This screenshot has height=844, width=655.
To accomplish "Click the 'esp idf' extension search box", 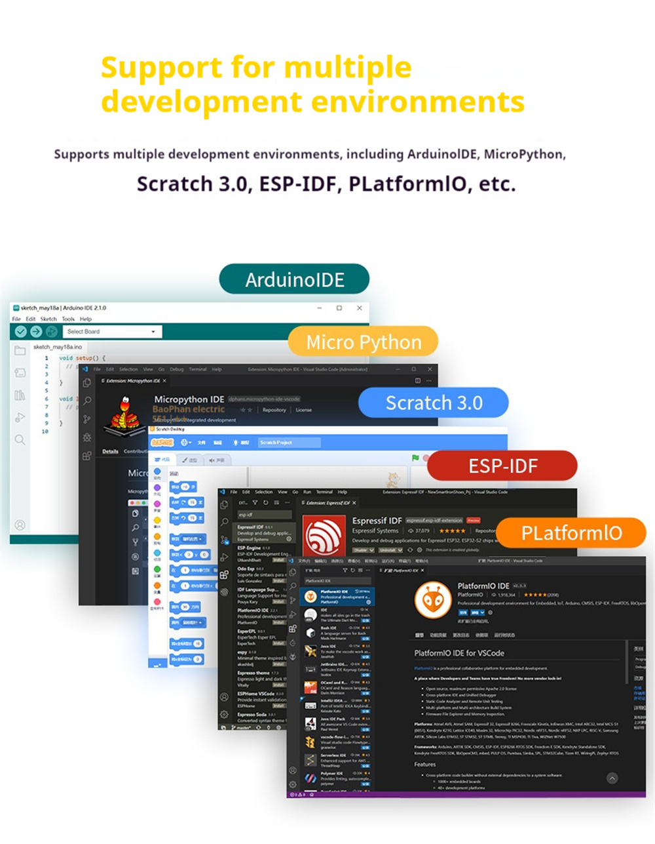I will pos(264,515).
